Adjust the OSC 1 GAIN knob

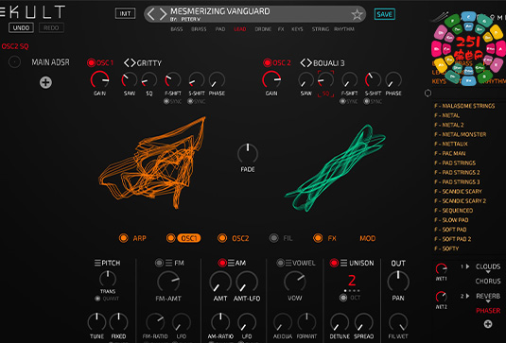click(99, 79)
